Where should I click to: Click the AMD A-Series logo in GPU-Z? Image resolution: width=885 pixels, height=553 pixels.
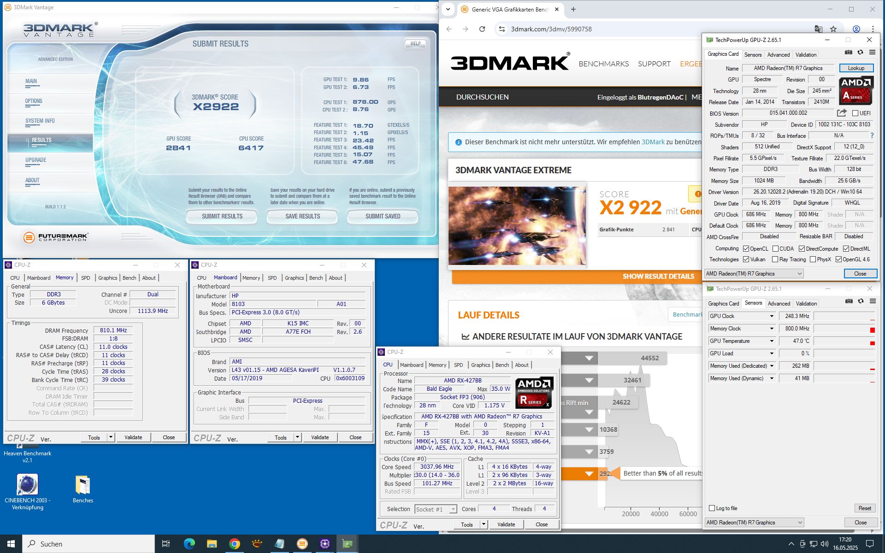coord(856,90)
